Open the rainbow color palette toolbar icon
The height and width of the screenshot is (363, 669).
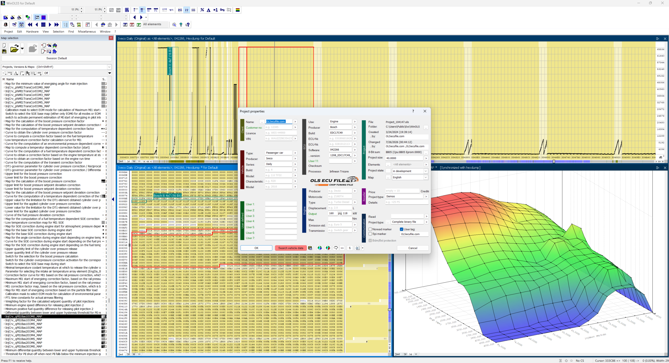238,10
